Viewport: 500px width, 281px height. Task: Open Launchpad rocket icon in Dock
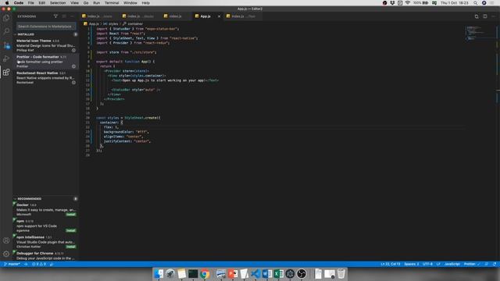point(170,274)
